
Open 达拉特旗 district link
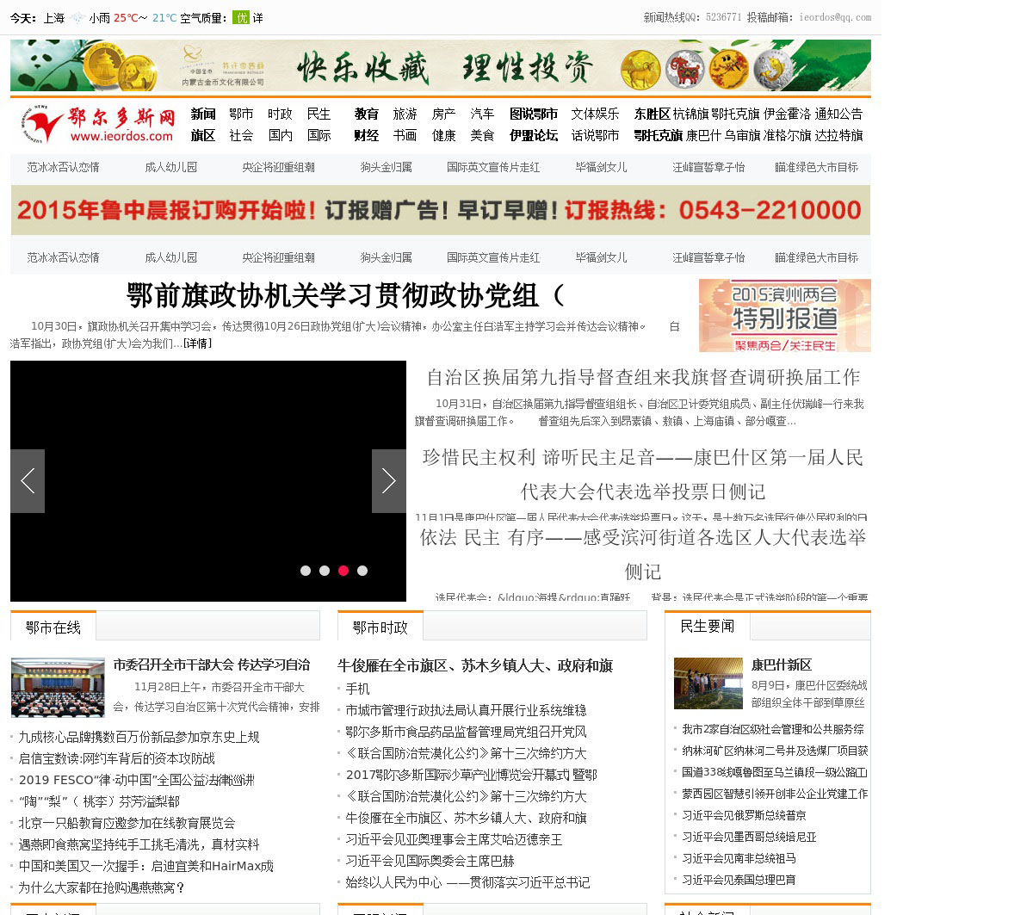click(838, 135)
